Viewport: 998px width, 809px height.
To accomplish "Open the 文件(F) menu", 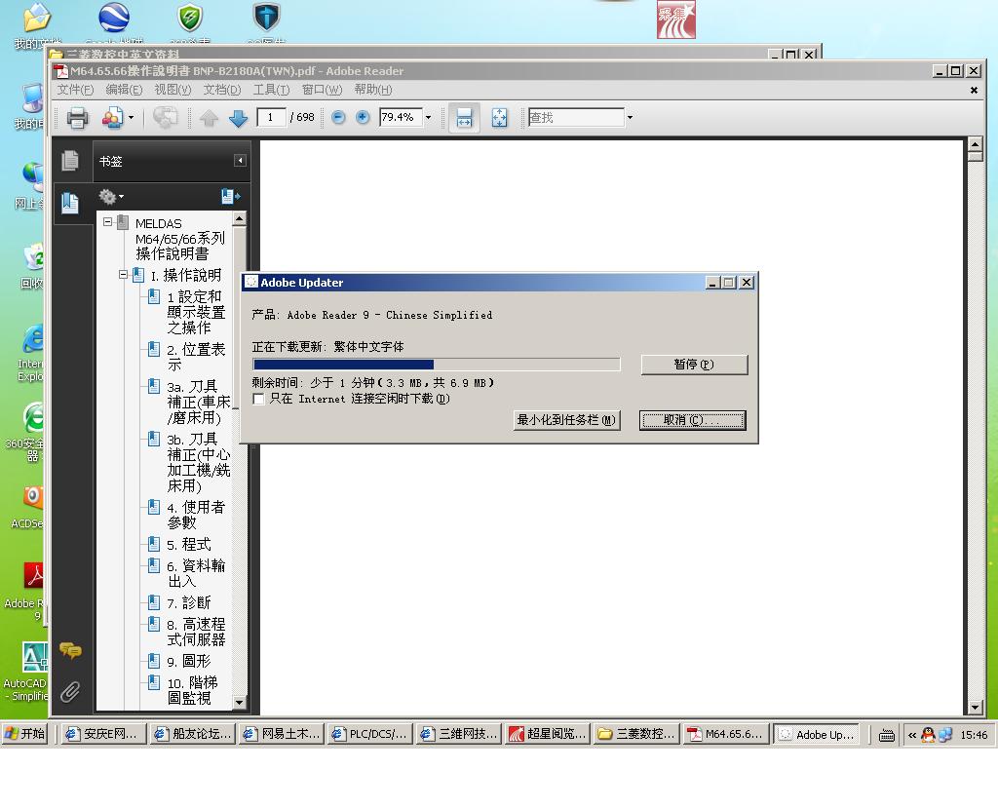I will [x=75, y=90].
